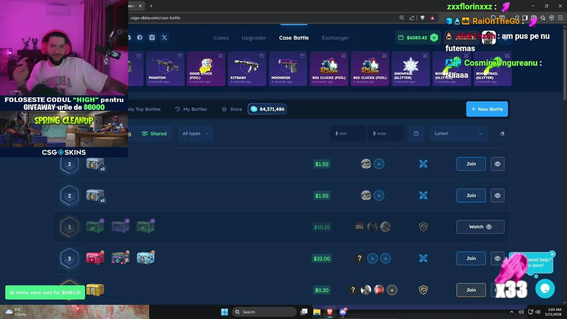Go to the Exchanger tab

click(335, 38)
